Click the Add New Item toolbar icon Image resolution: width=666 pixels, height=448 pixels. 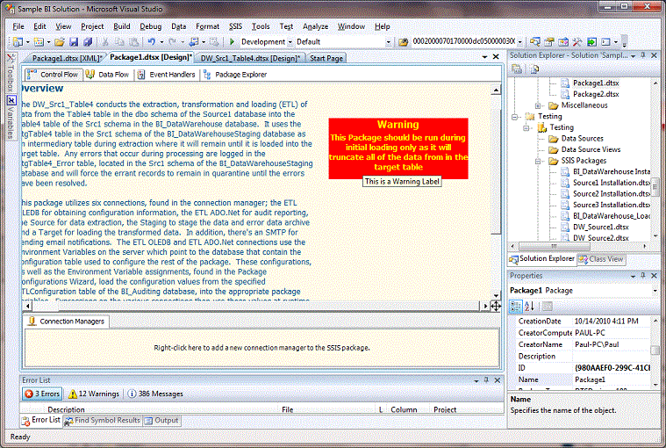(x=39, y=41)
